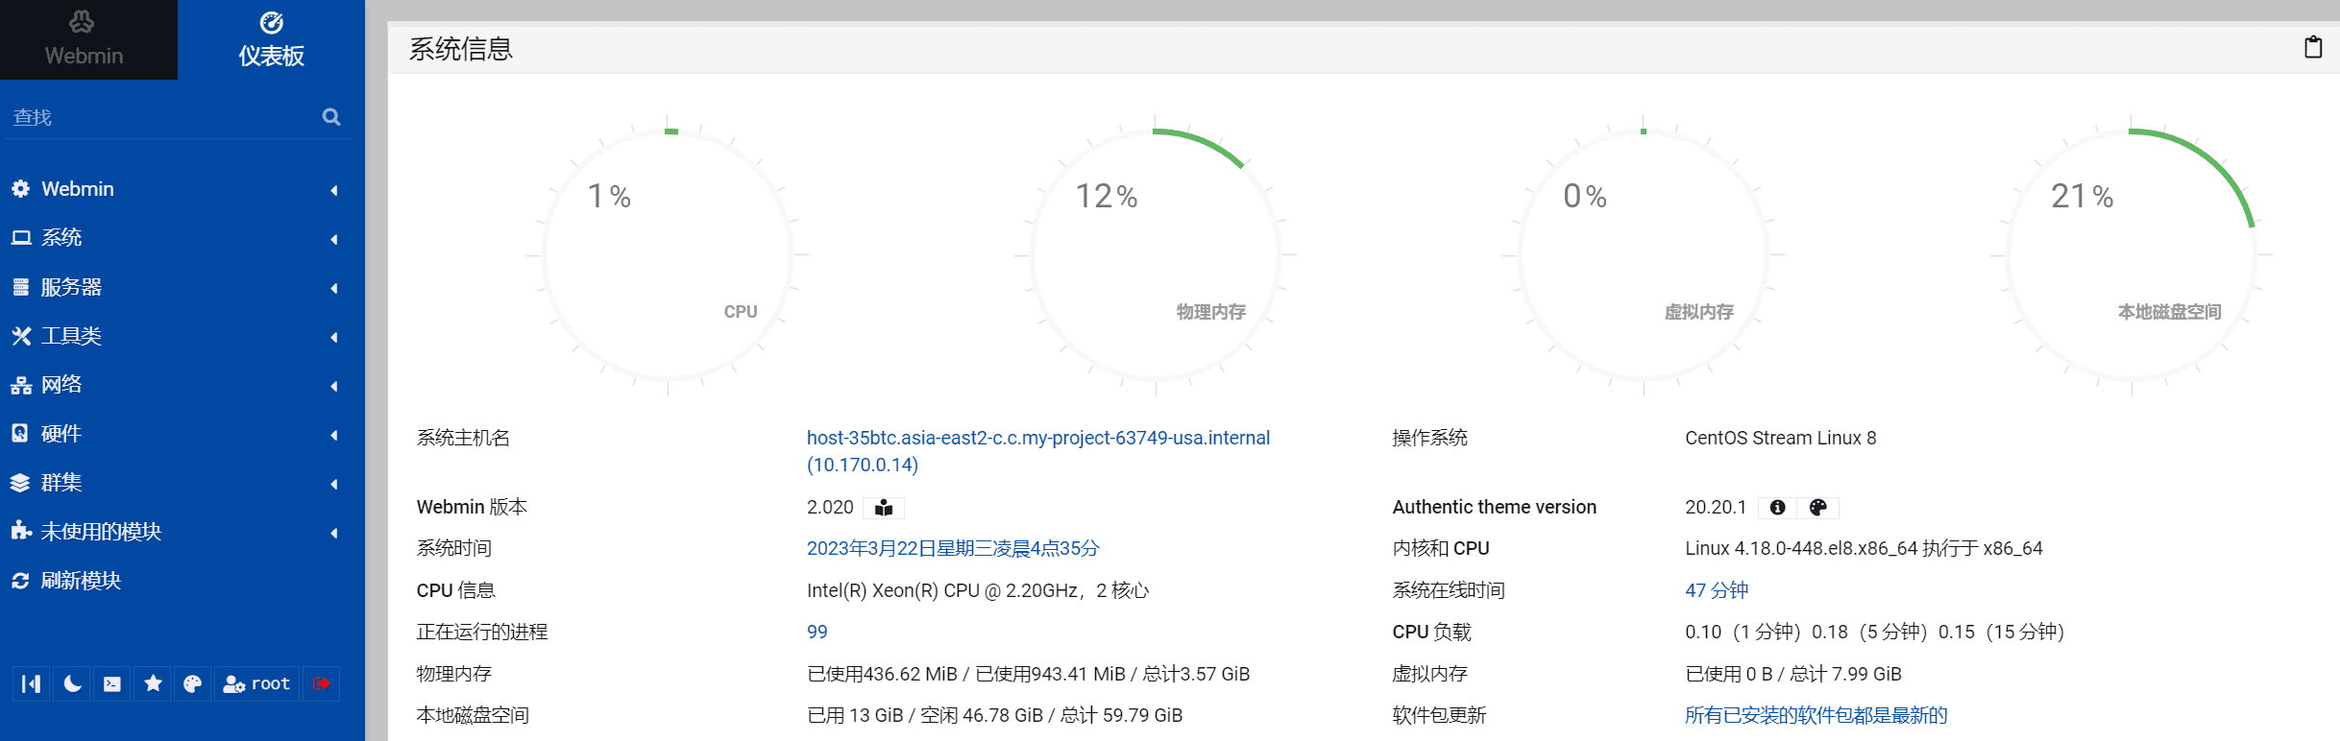Select the 正在运行的进程 label
The image size is (2340, 741).
482,632
